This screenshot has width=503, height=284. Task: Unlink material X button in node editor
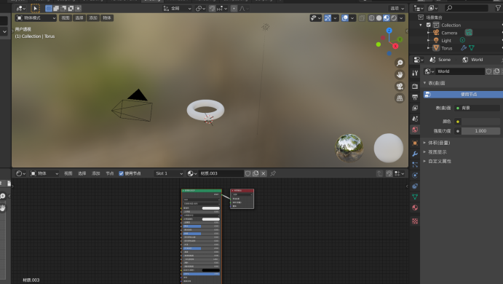(x=264, y=173)
